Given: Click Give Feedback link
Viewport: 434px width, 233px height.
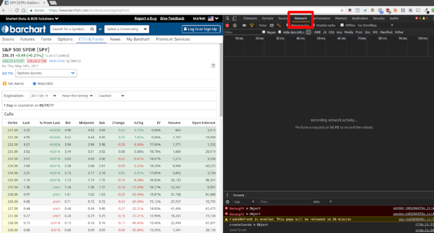Looking at the screenshot, I should (x=172, y=18).
